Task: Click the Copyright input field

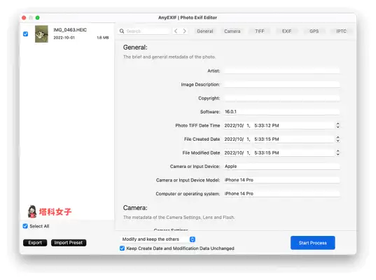Action: [281, 98]
